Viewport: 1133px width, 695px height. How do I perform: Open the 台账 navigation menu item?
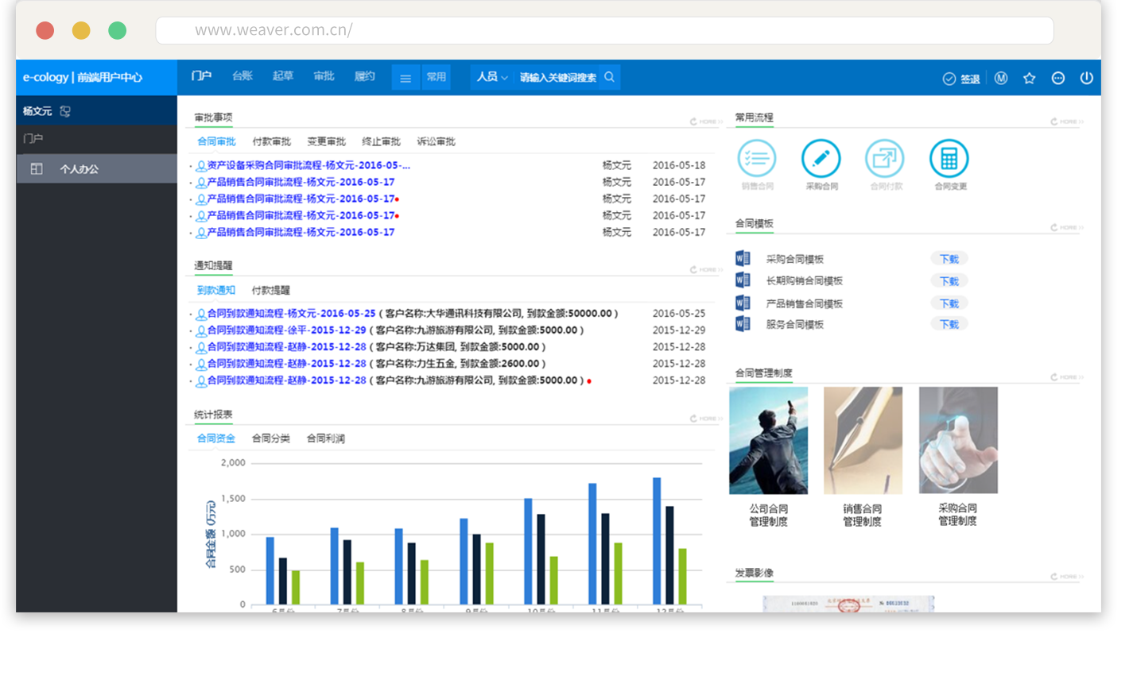click(x=242, y=76)
